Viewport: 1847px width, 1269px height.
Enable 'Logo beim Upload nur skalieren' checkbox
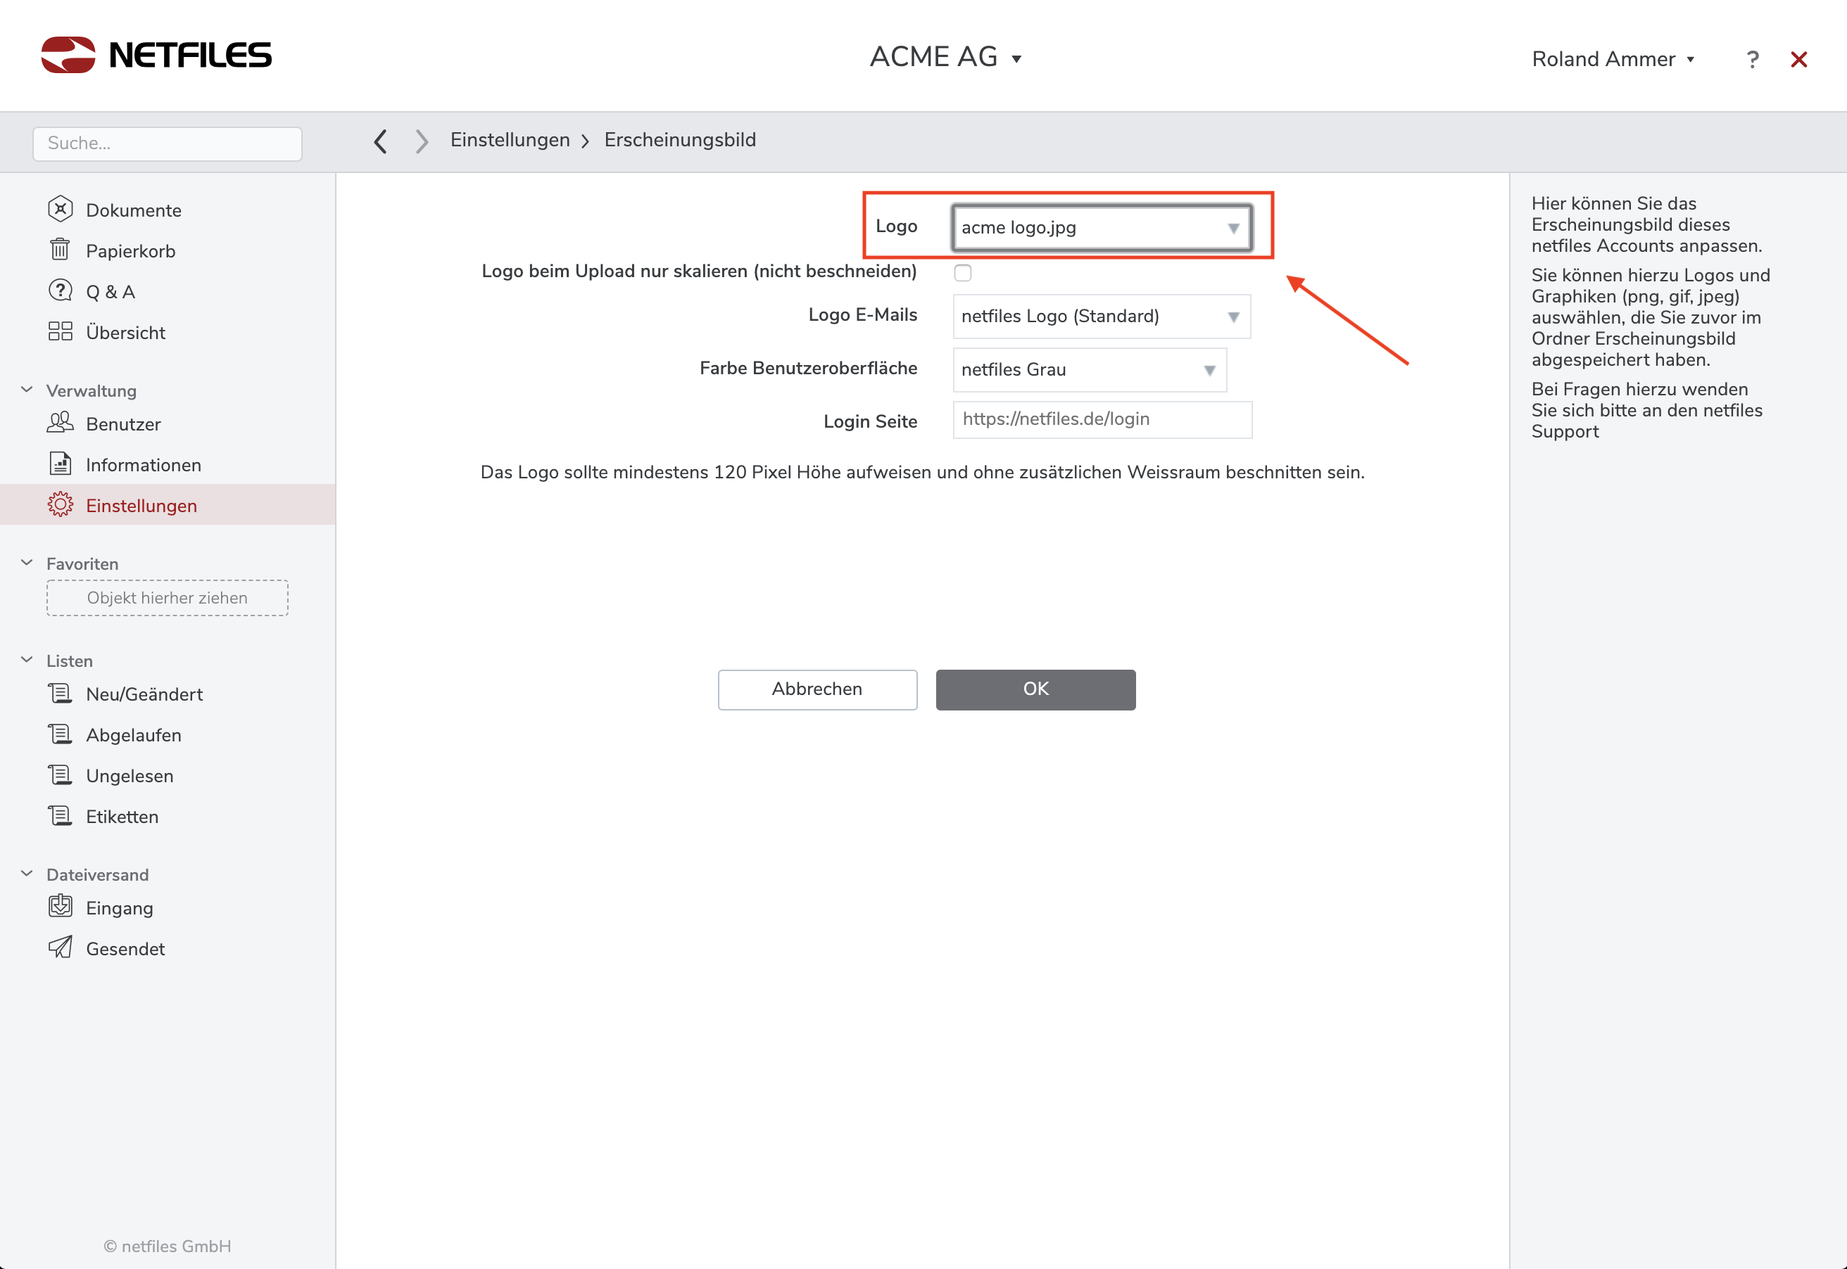(962, 273)
